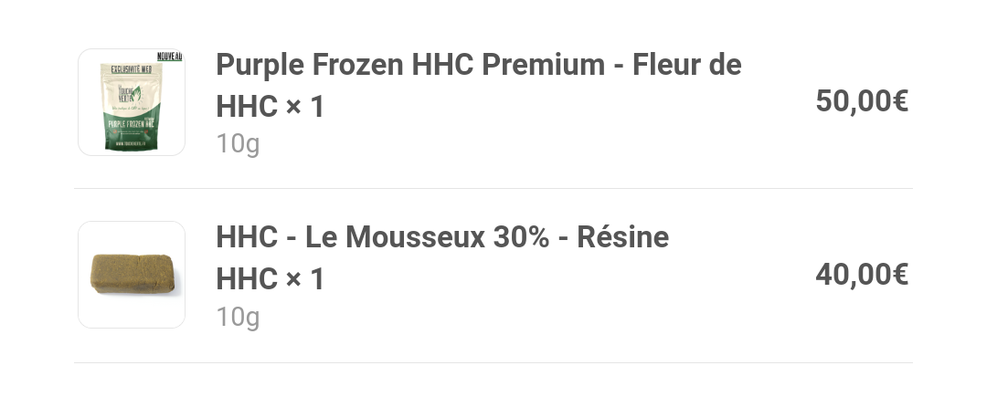Click the 40,00€ price

pos(862,274)
